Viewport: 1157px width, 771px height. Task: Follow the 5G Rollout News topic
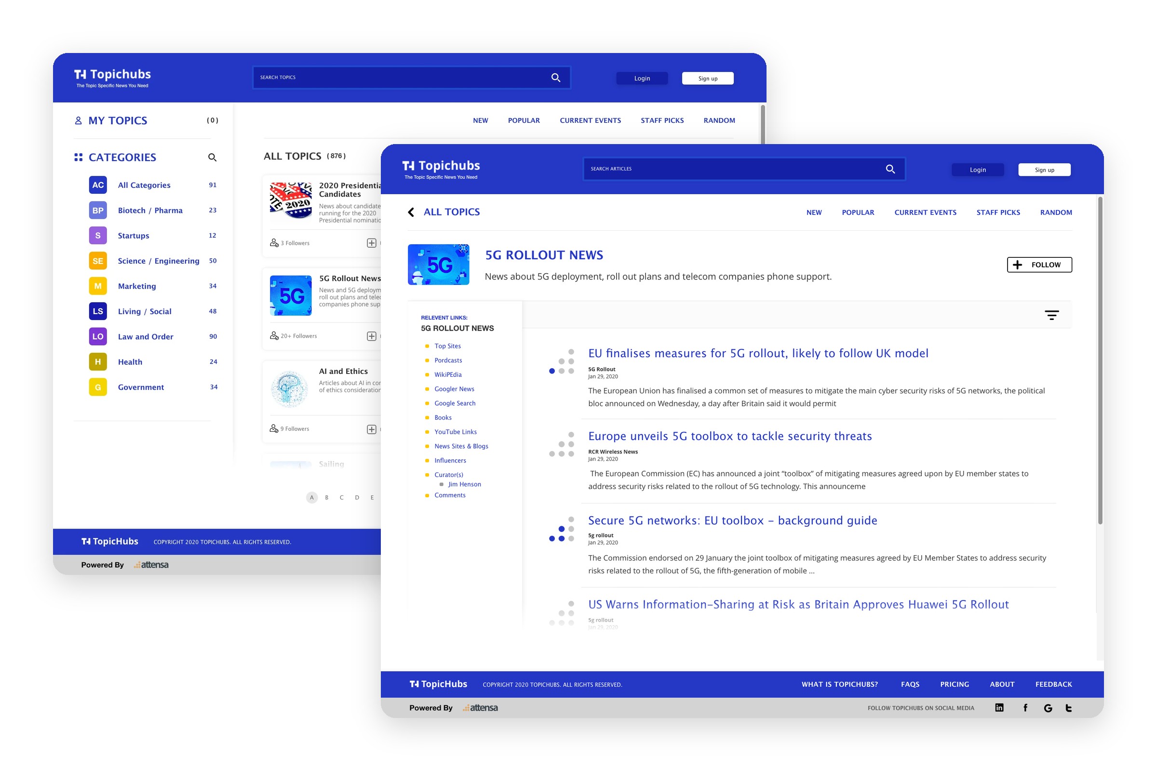1039,265
